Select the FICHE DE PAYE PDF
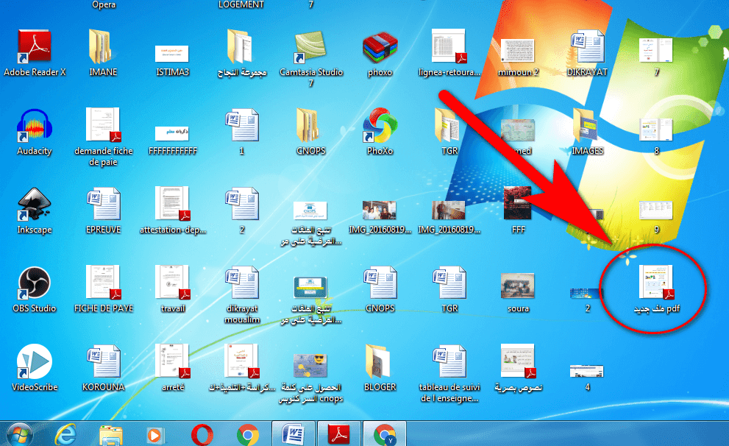Image resolution: width=729 pixels, height=446 pixels. coord(103,283)
